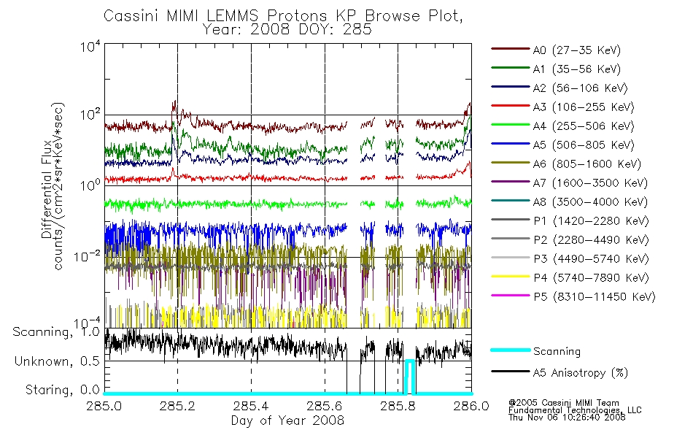The image size is (693, 438).
Task: Click the Day of Year 2008 axis label
Action: (x=287, y=420)
